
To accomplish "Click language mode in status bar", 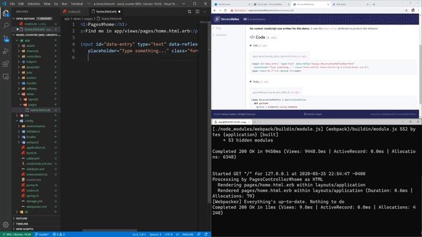I will (188, 234).
